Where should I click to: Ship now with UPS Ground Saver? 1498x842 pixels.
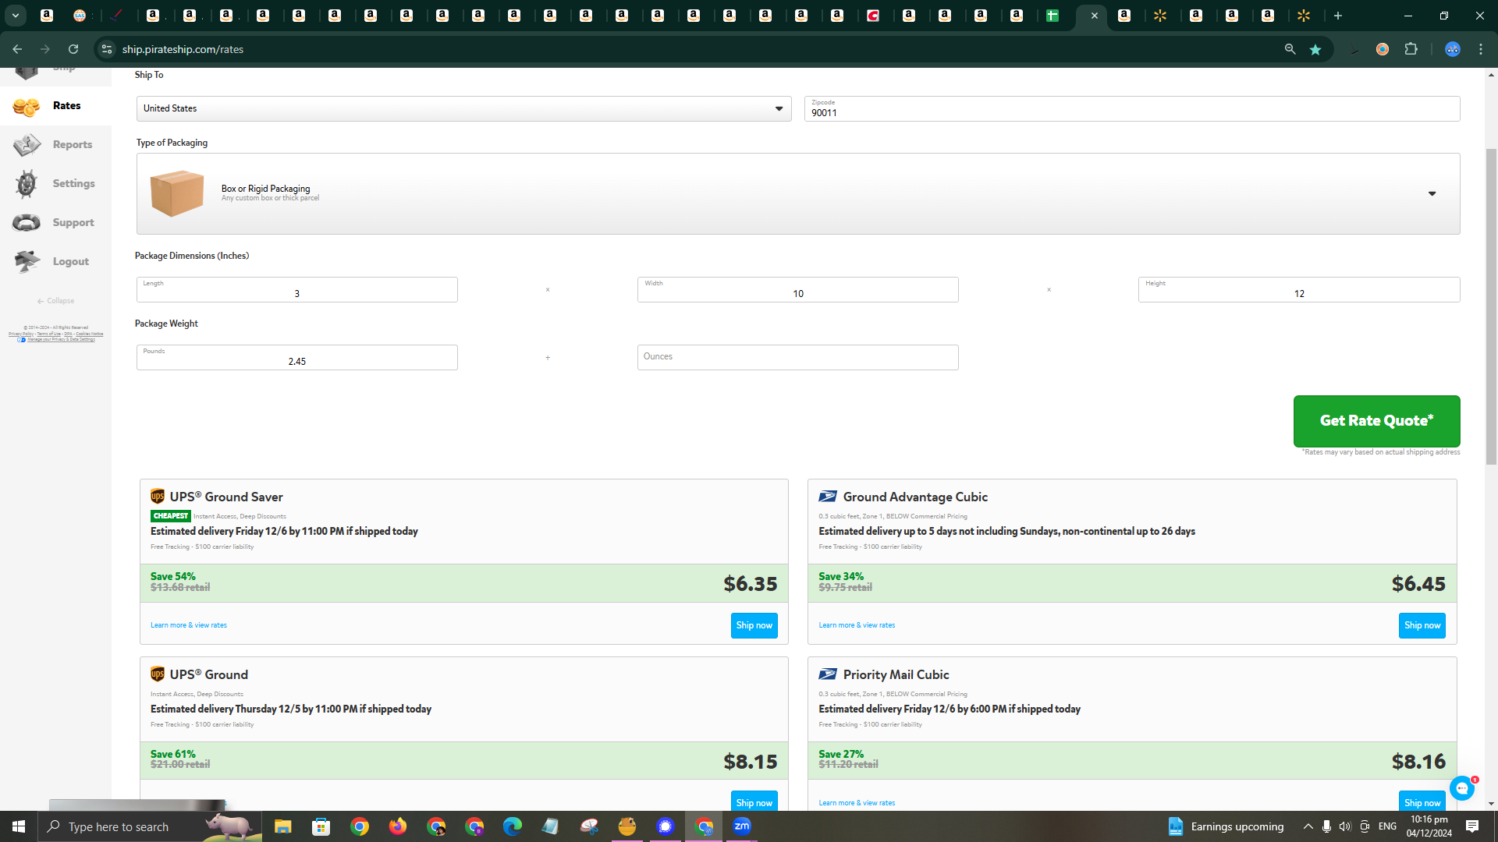(754, 625)
